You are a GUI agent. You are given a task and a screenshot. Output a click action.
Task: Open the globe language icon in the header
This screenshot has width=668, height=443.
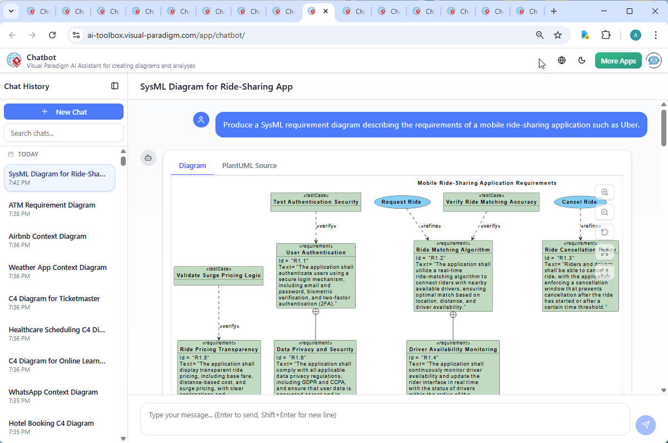[562, 60]
